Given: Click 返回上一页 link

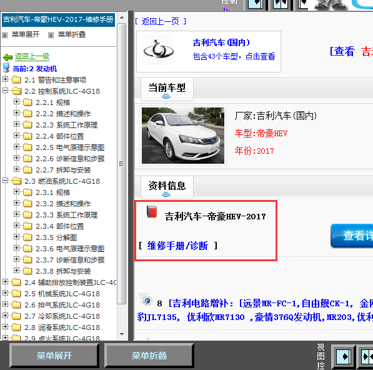Looking at the screenshot, I should tap(161, 21).
